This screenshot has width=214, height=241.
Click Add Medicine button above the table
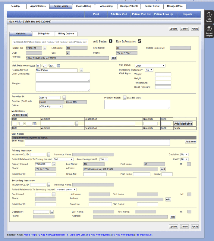pos(20,115)
